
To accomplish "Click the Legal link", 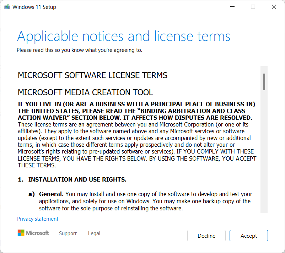I will click(x=94, y=233).
